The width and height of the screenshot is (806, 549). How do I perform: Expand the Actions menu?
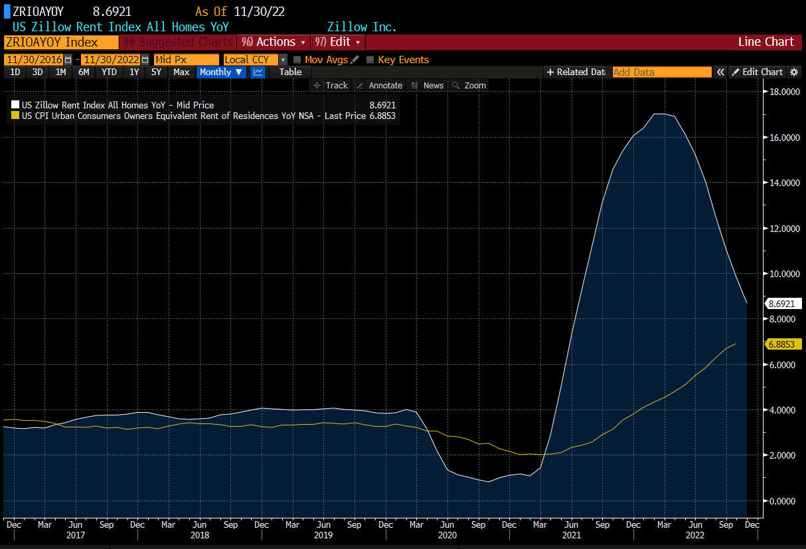click(x=274, y=42)
